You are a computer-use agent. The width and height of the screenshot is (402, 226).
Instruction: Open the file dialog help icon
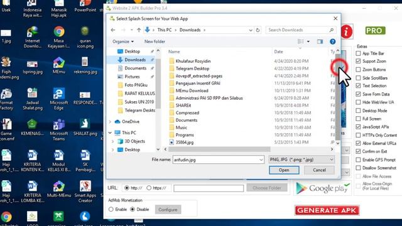332,41
